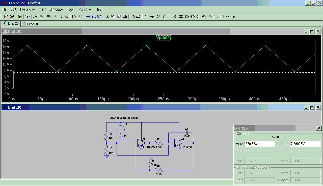This screenshot has height=186, width=323.
Task: Click the Zoom In magnifier icon
Action: coord(49,17)
